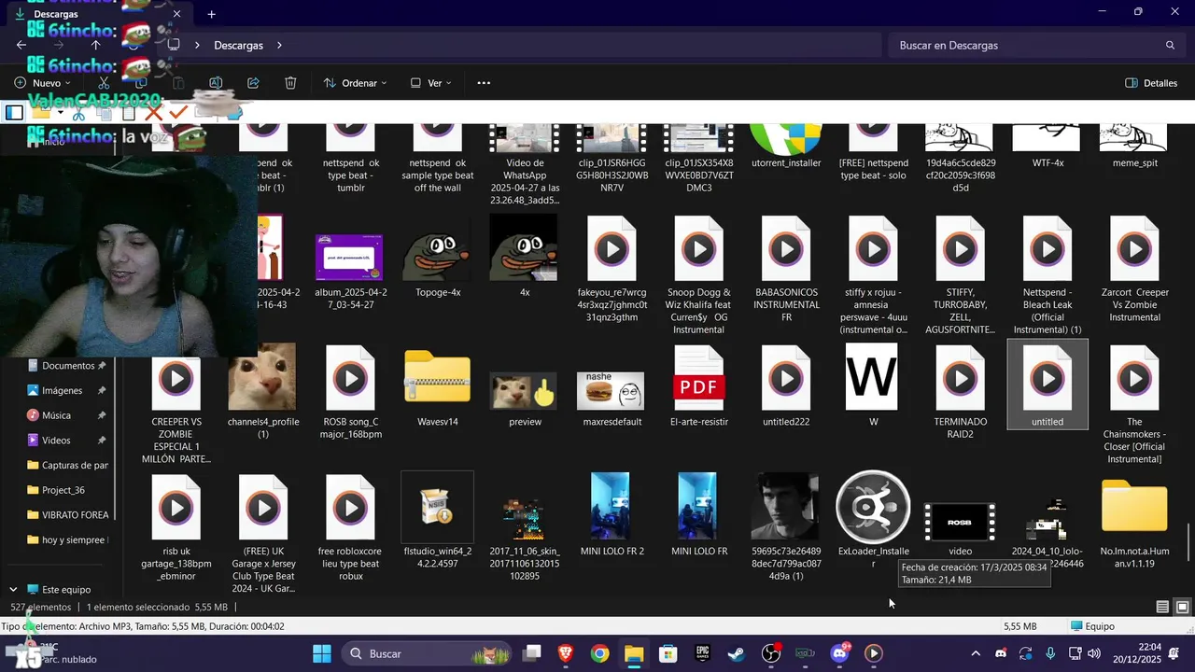This screenshot has height=672, width=1195.
Task: Select the flstudio_win64 installer icon
Action: pos(437,507)
